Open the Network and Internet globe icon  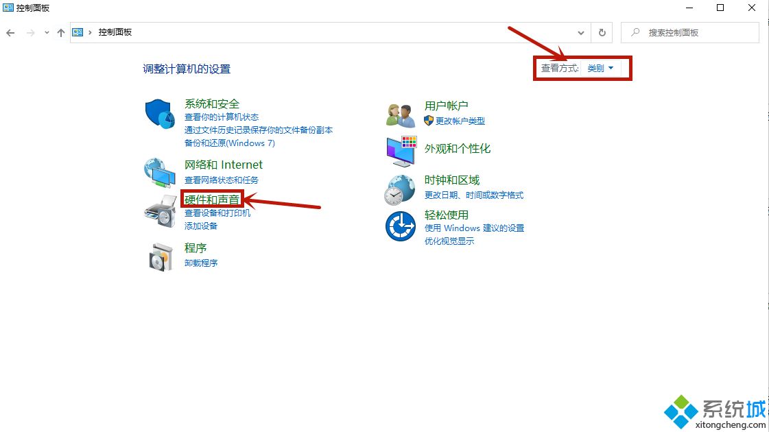(161, 172)
